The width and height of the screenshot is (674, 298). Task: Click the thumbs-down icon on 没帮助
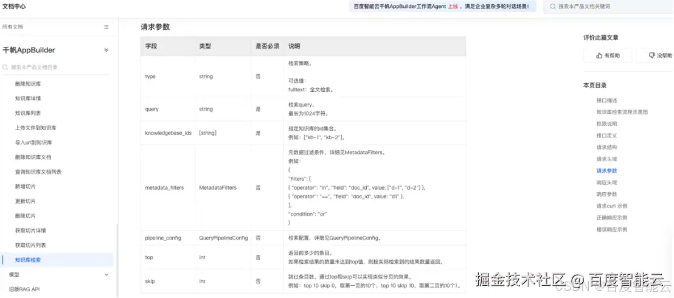point(651,55)
